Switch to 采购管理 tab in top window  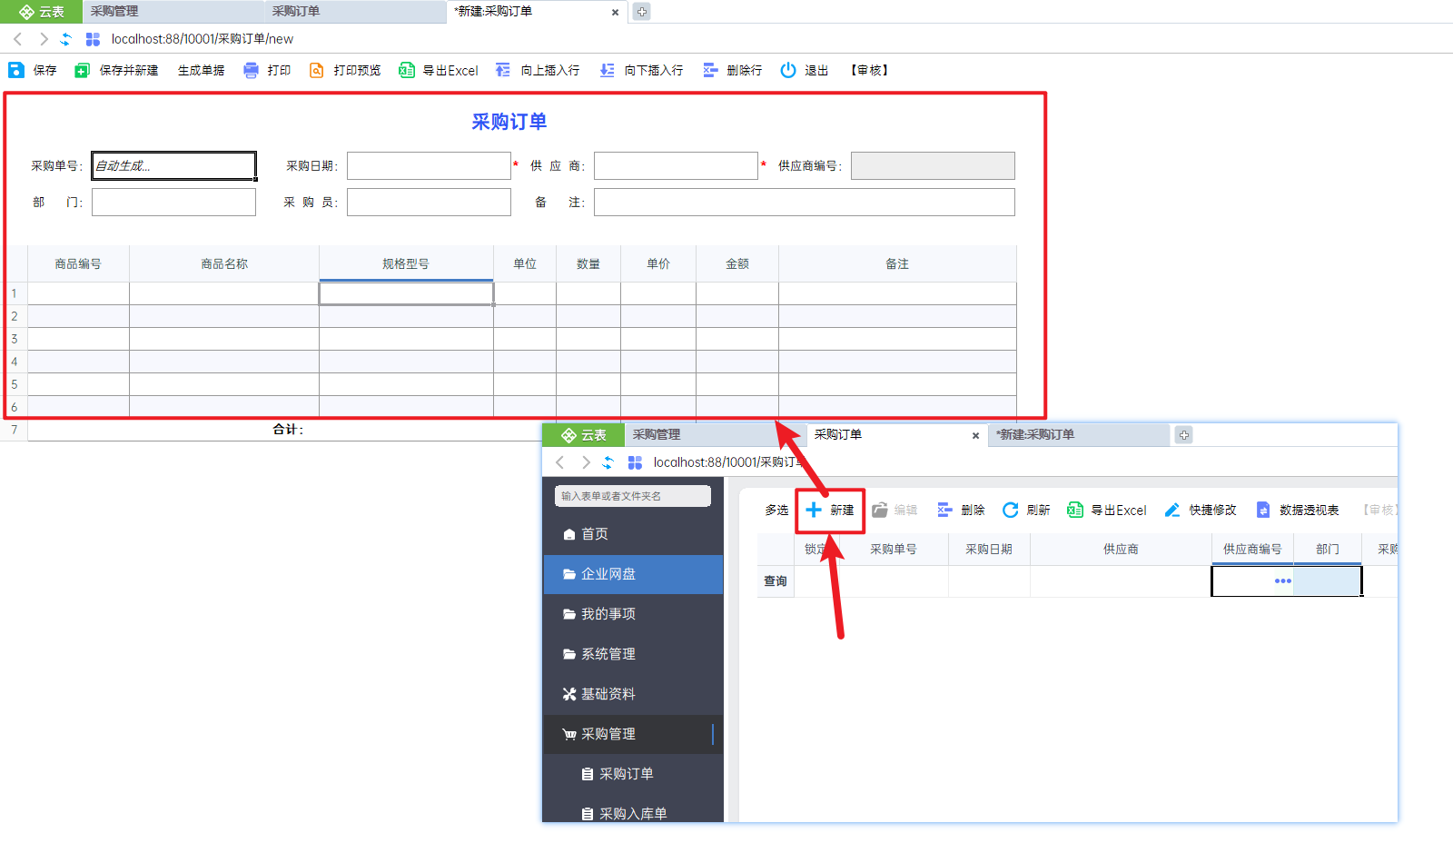(173, 12)
